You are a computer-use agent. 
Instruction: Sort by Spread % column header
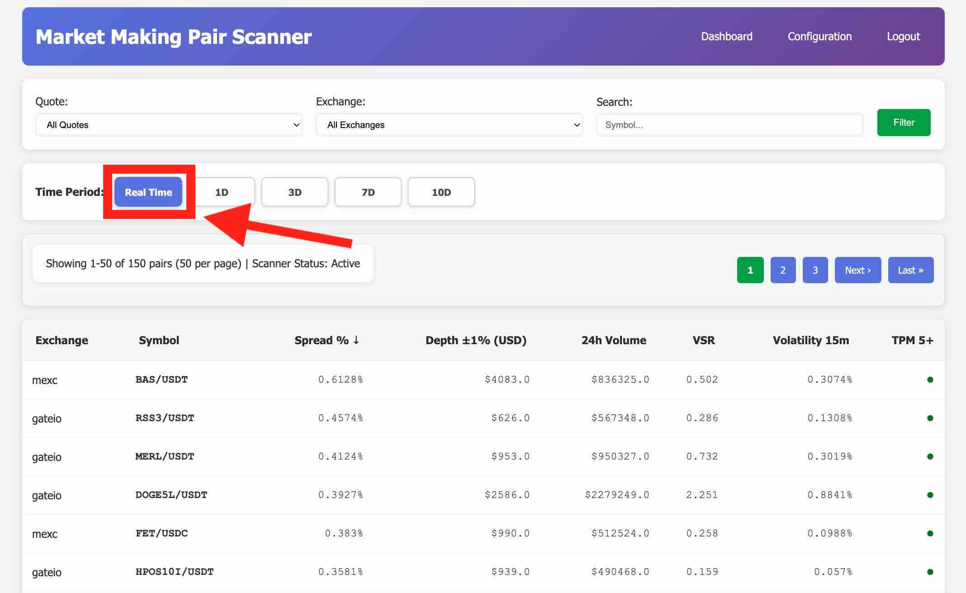point(327,340)
